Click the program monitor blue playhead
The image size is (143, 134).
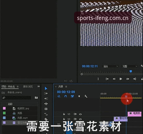tap(131, 71)
